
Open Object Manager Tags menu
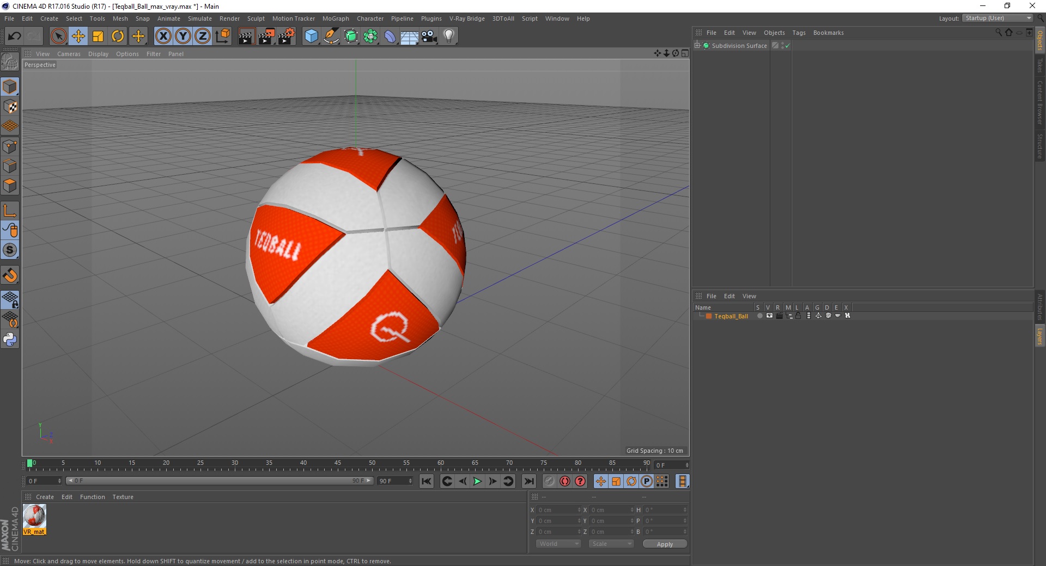(x=799, y=33)
